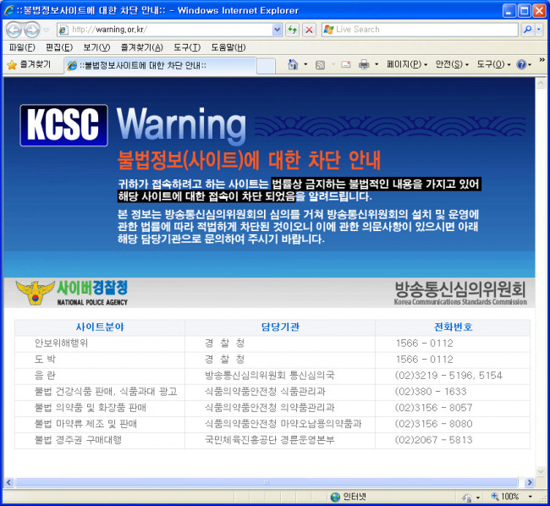This screenshot has height=506, width=550.
Task: Expand the command bar overflow chevron
Action: point(542,60)
